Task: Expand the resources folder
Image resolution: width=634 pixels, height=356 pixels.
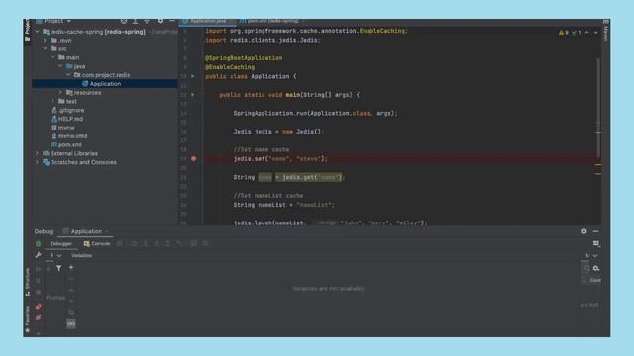Action: click(x=60, y=92)
